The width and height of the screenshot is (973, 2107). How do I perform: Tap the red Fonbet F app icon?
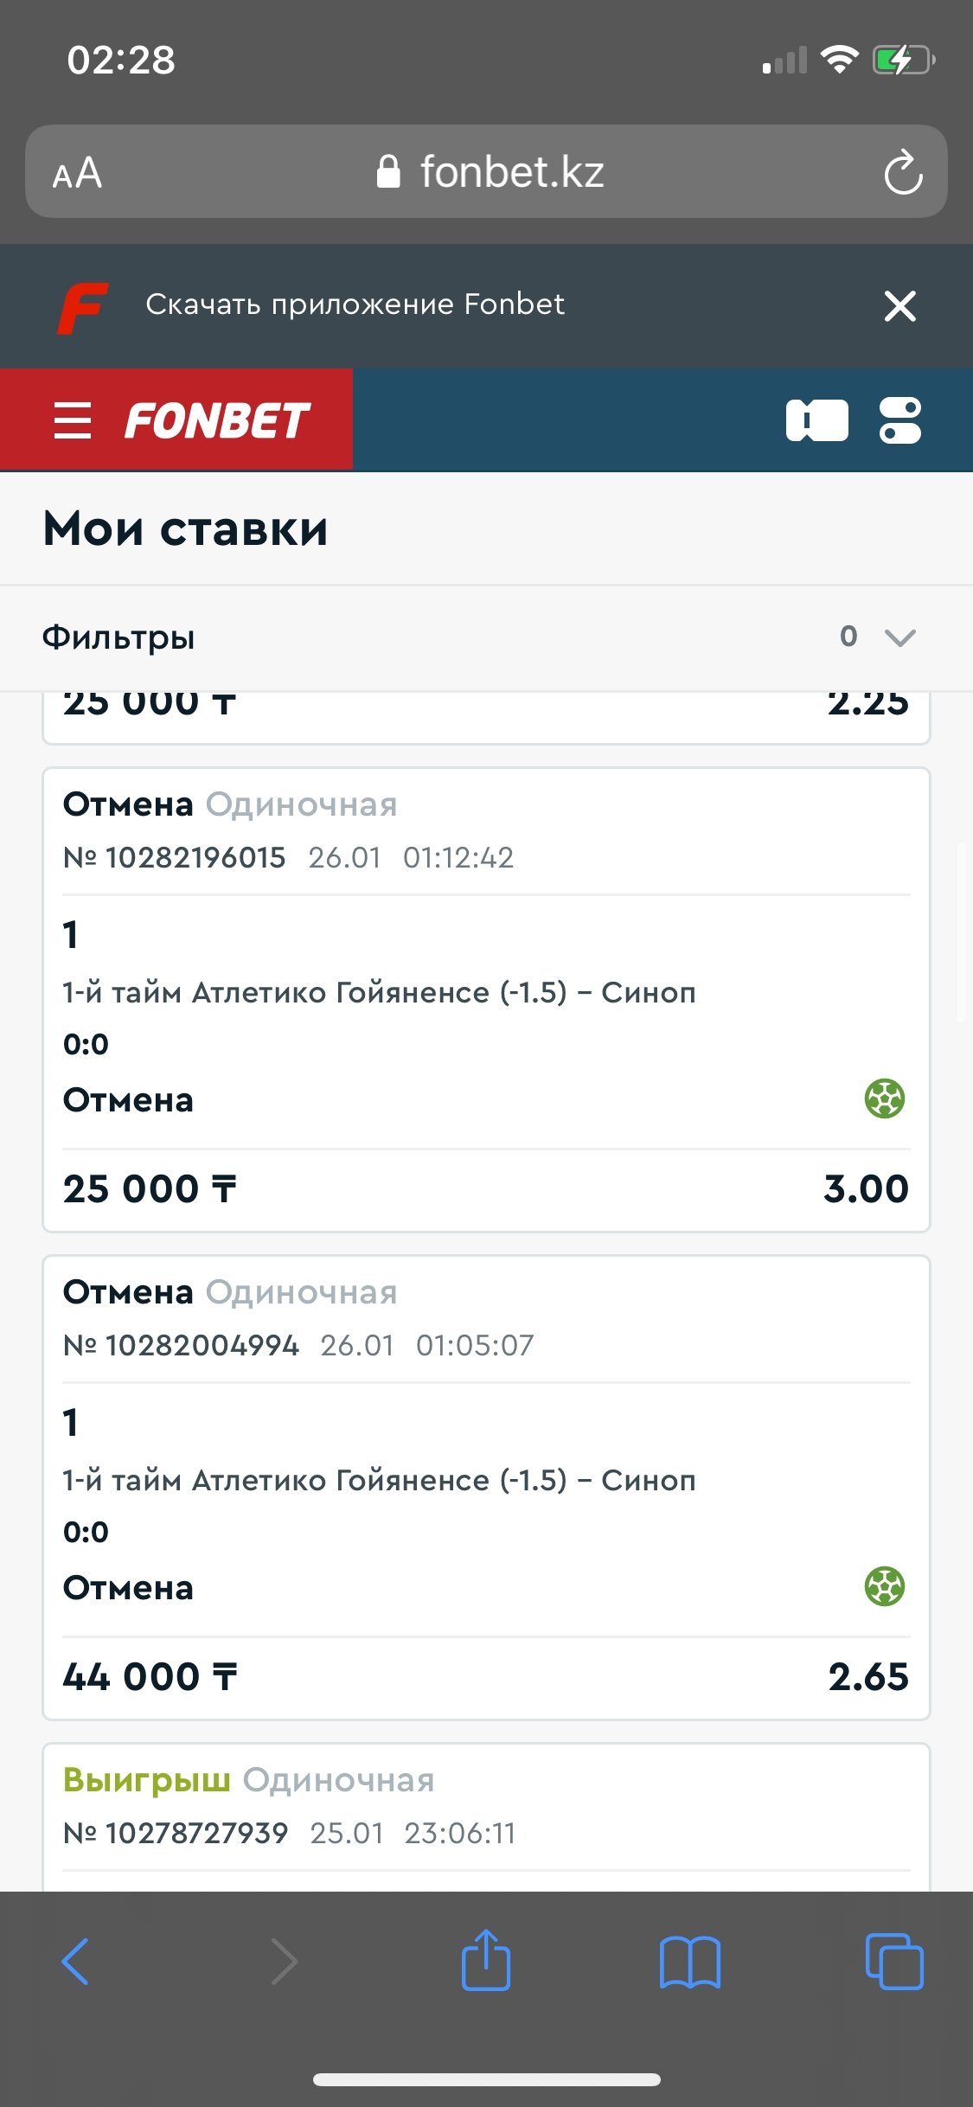click(82, 307)
